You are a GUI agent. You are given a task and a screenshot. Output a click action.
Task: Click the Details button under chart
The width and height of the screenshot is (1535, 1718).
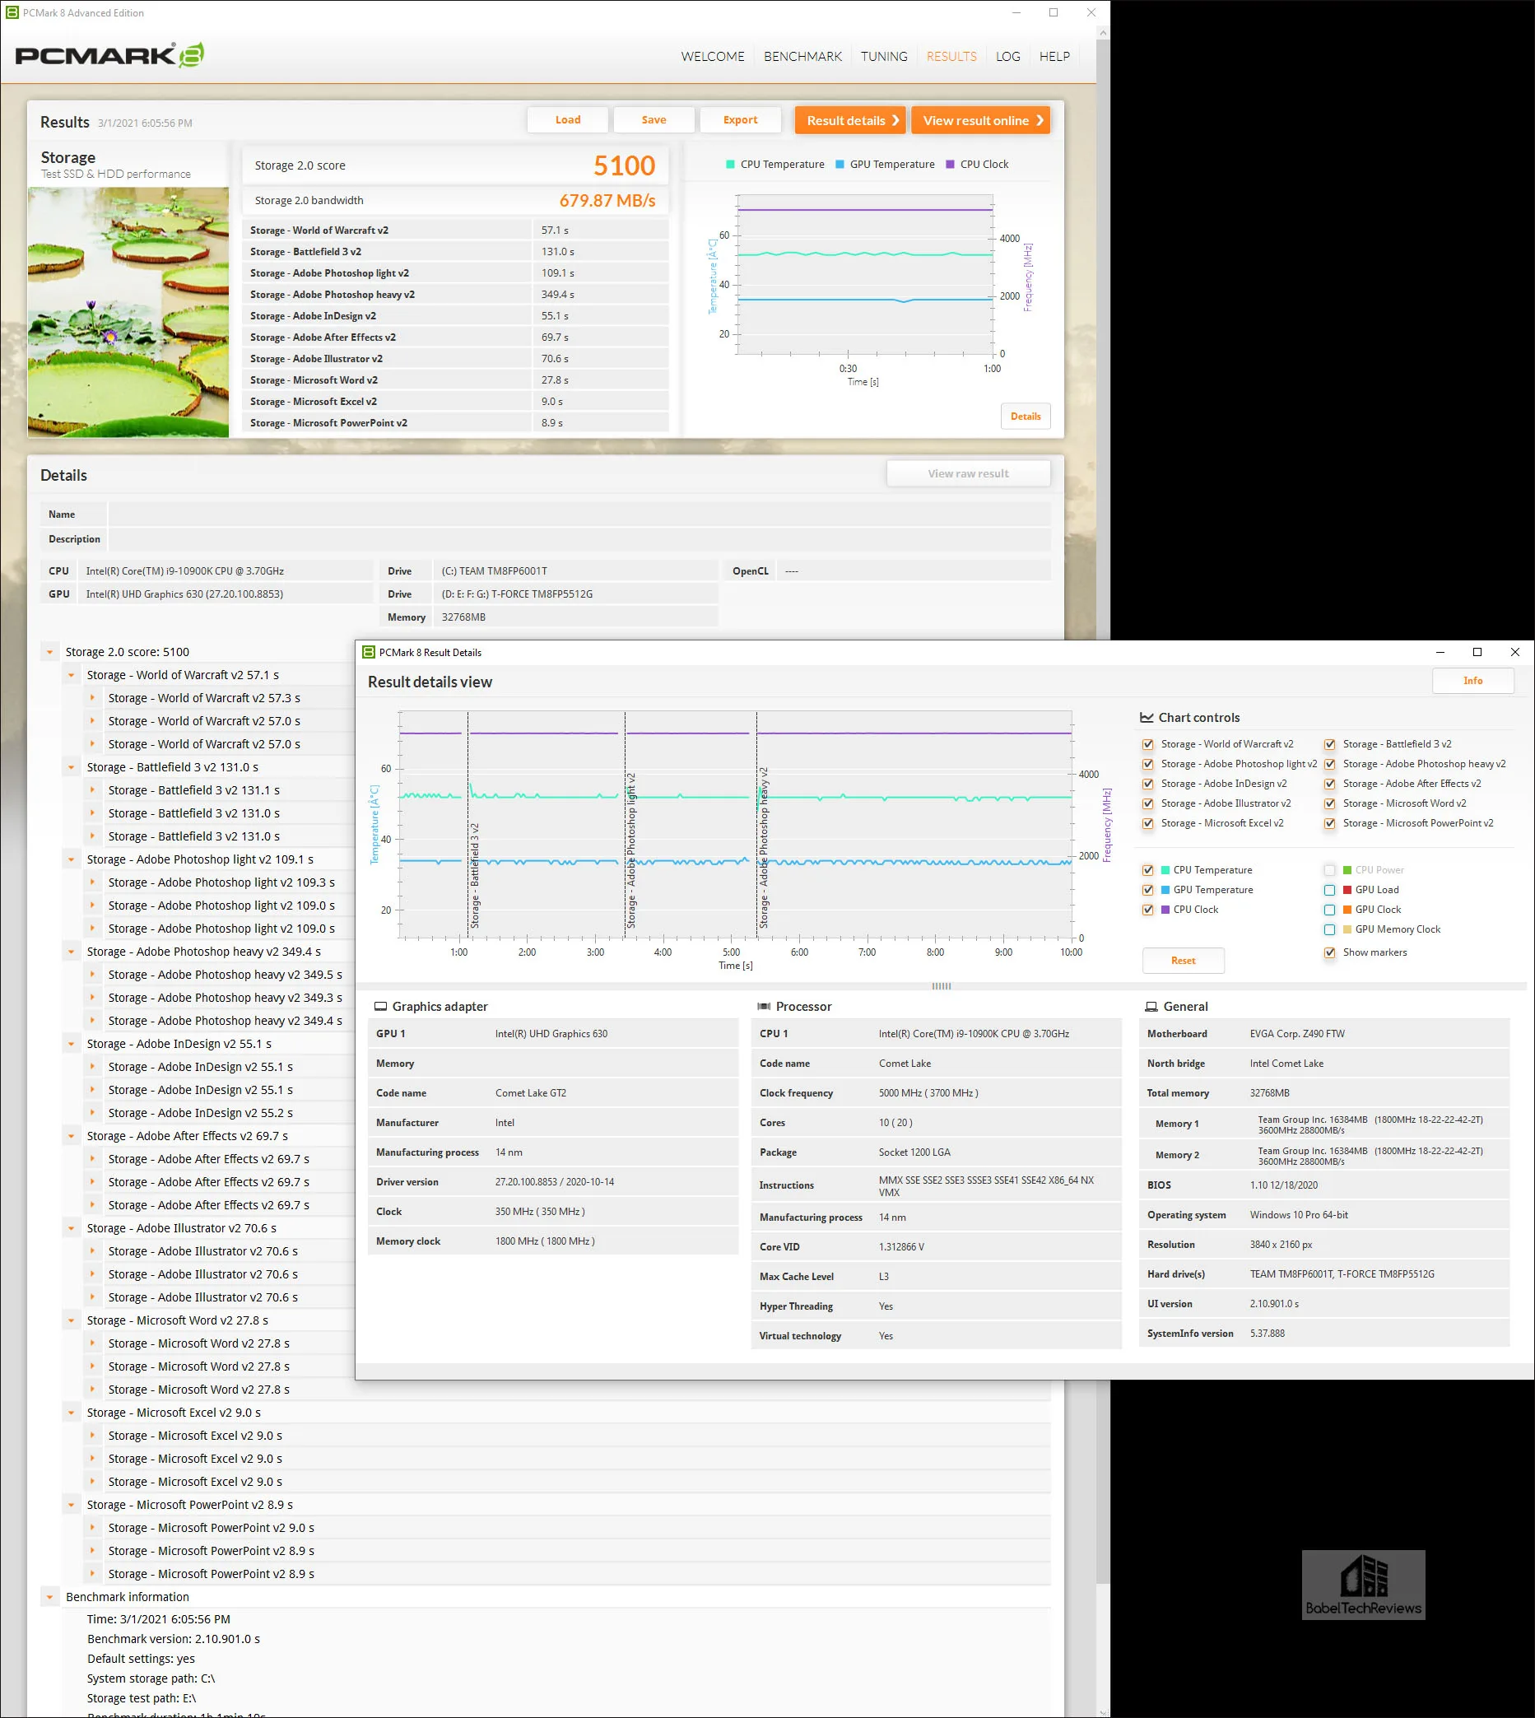(1026, 416)
